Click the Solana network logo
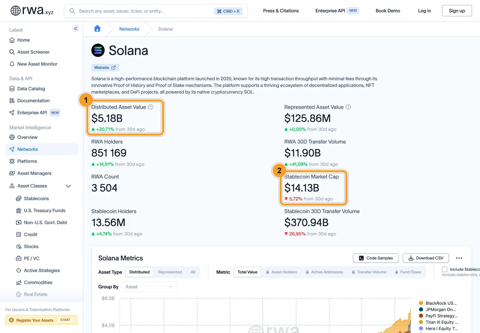 point(98,50)
